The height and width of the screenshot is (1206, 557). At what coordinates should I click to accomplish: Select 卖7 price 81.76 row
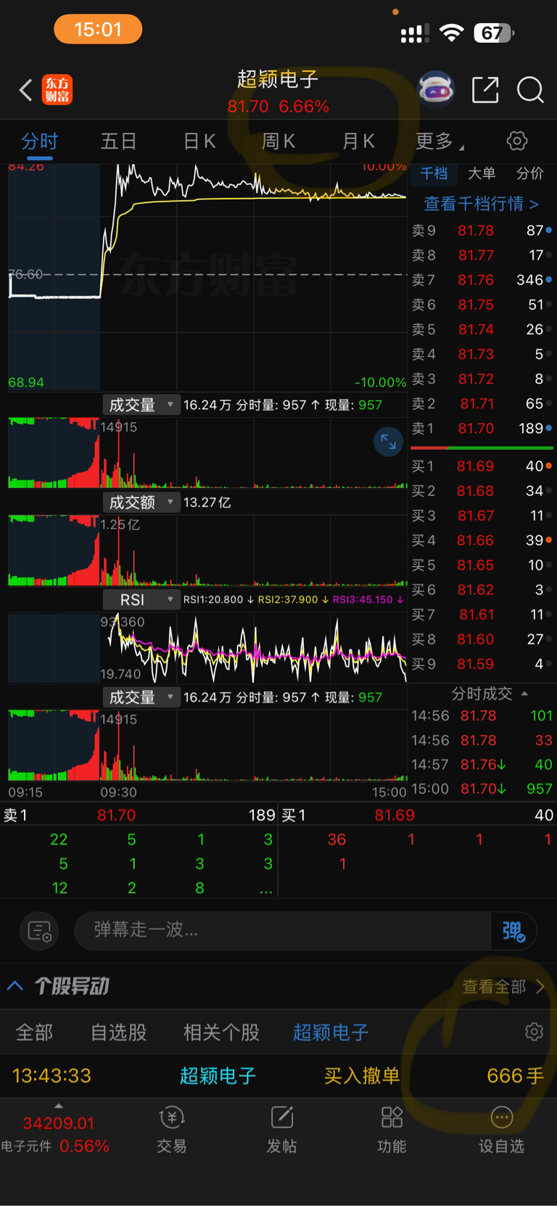pyautogui.click(x=482, y=280)
